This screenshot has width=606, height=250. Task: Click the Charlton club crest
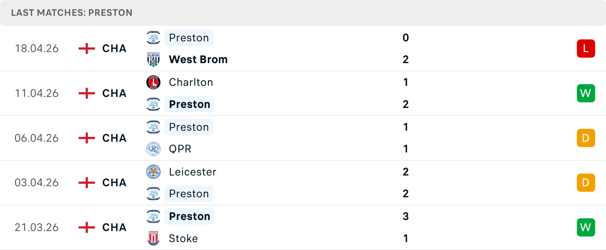pyautogui.click(x=153, y=82)
